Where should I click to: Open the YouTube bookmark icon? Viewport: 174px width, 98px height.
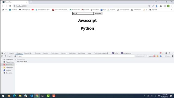coord(33,10)
